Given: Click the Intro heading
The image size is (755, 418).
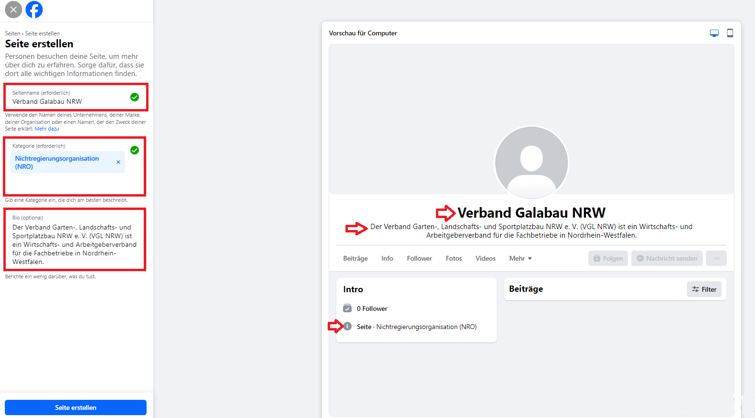Looking at the screenshot, I should 353,289.
